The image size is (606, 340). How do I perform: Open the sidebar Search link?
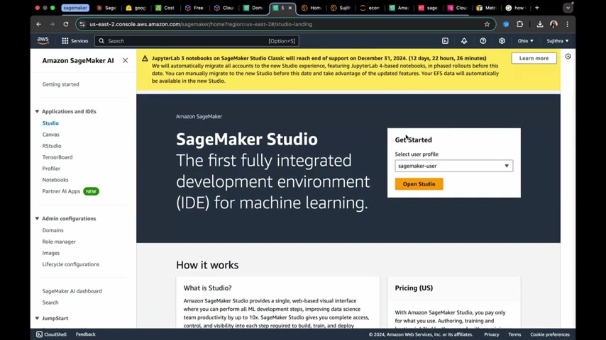click(x=50, y=302)
